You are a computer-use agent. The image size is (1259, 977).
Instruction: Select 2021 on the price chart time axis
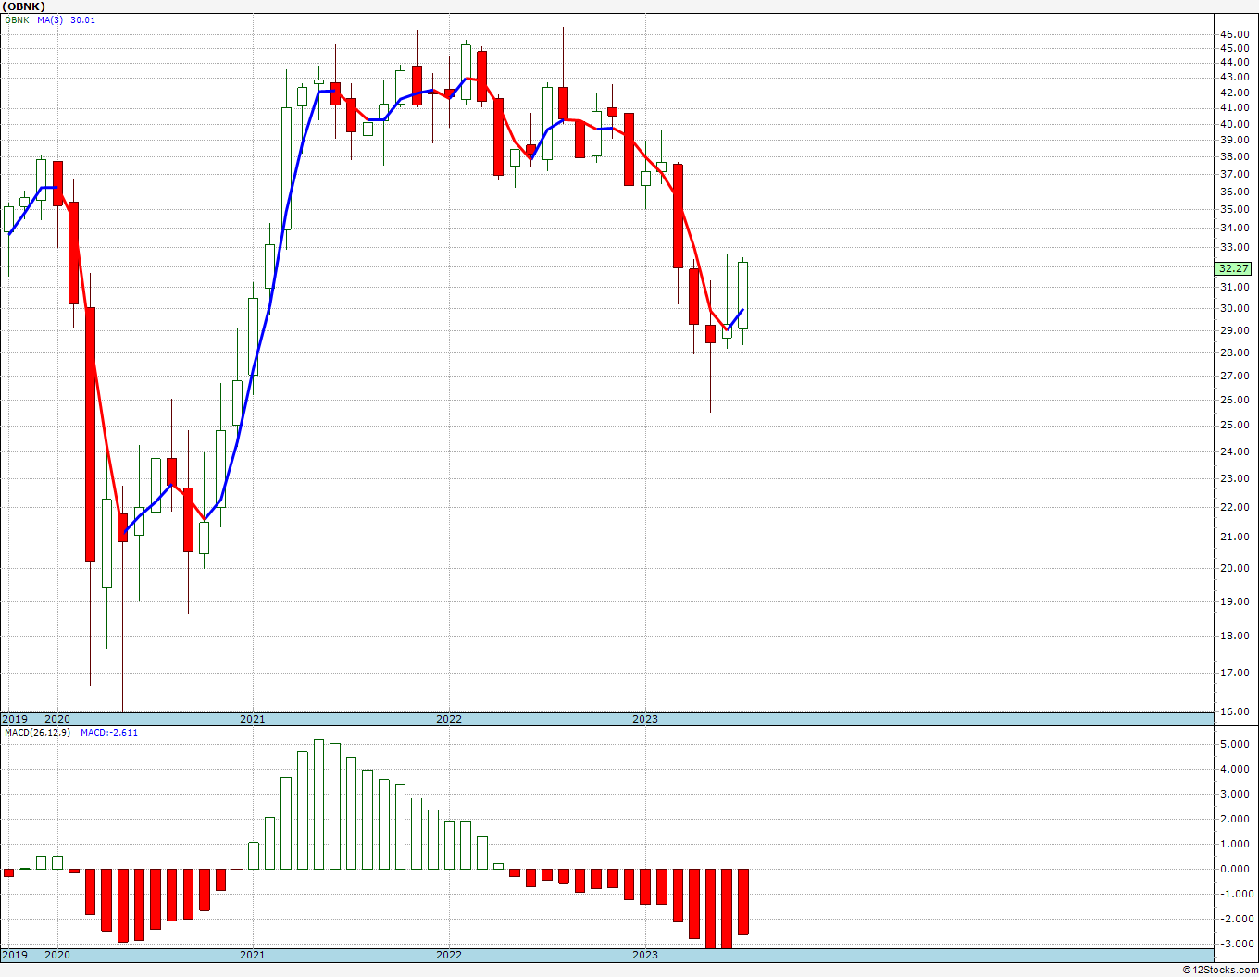pos(253,719)
